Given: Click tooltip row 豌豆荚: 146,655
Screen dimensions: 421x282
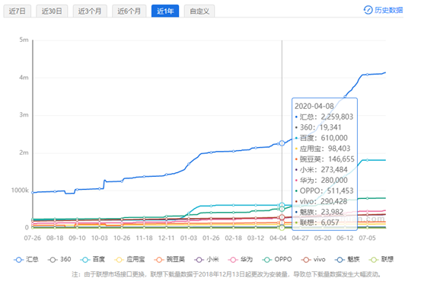Looking at the screenshot, I should 324,159.
